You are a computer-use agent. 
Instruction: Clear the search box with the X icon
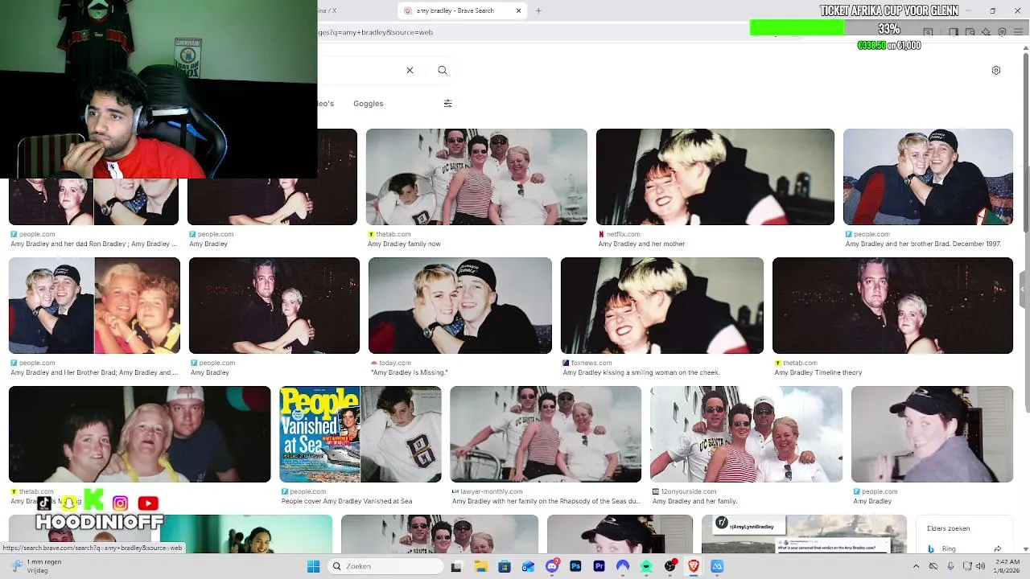point(410,70)
